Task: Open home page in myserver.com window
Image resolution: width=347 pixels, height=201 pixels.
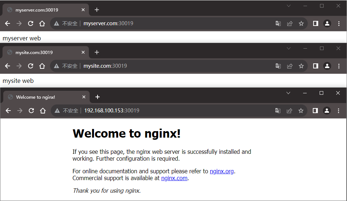Action: coord(42,23)
